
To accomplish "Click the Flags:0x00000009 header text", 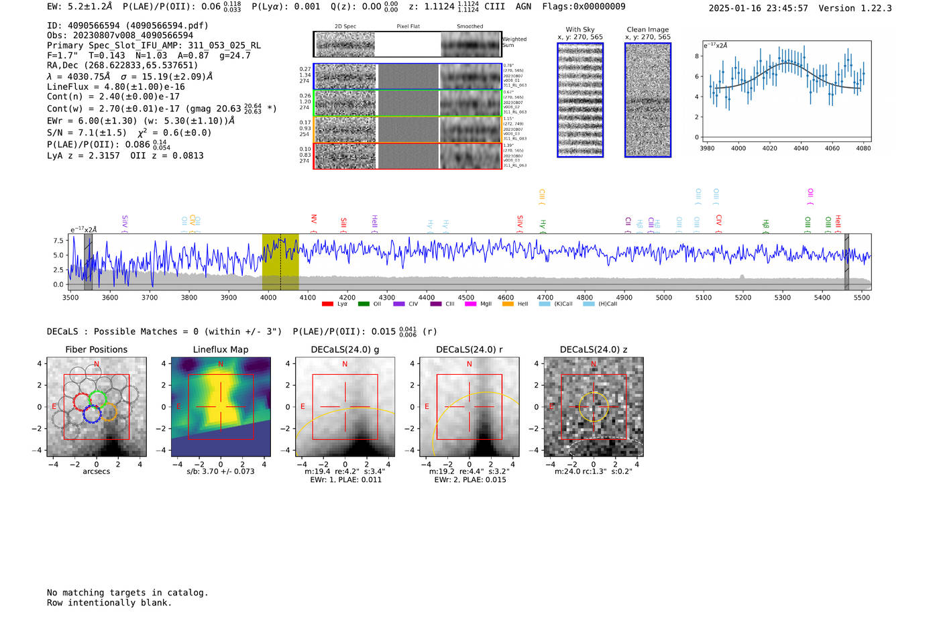I will [x=584, y=7].
